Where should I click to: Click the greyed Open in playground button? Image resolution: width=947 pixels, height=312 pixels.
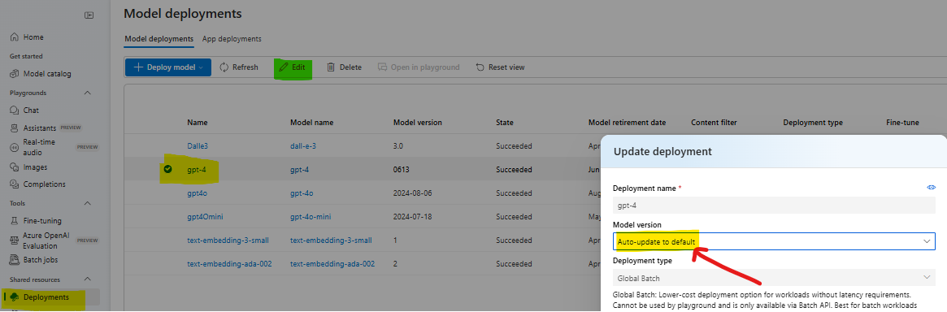419,67
